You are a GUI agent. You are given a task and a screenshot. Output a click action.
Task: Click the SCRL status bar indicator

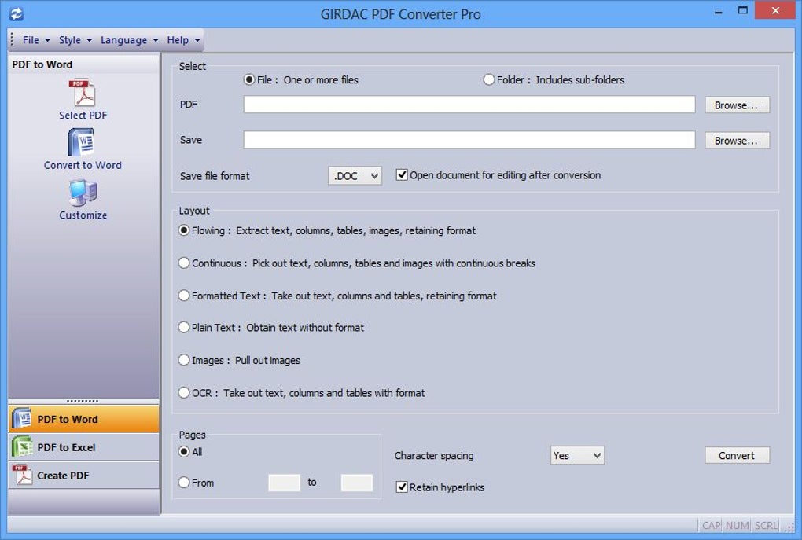click(766, 525)
